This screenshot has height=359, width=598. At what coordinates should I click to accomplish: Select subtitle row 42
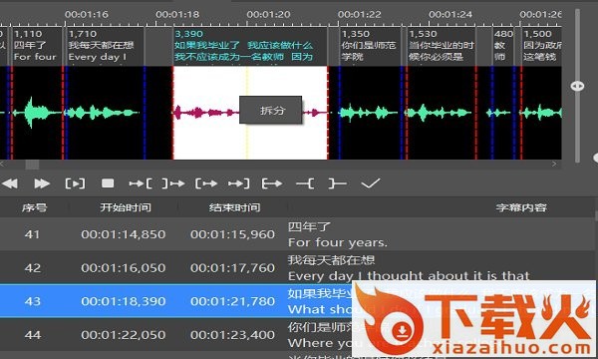coord(297,267)
